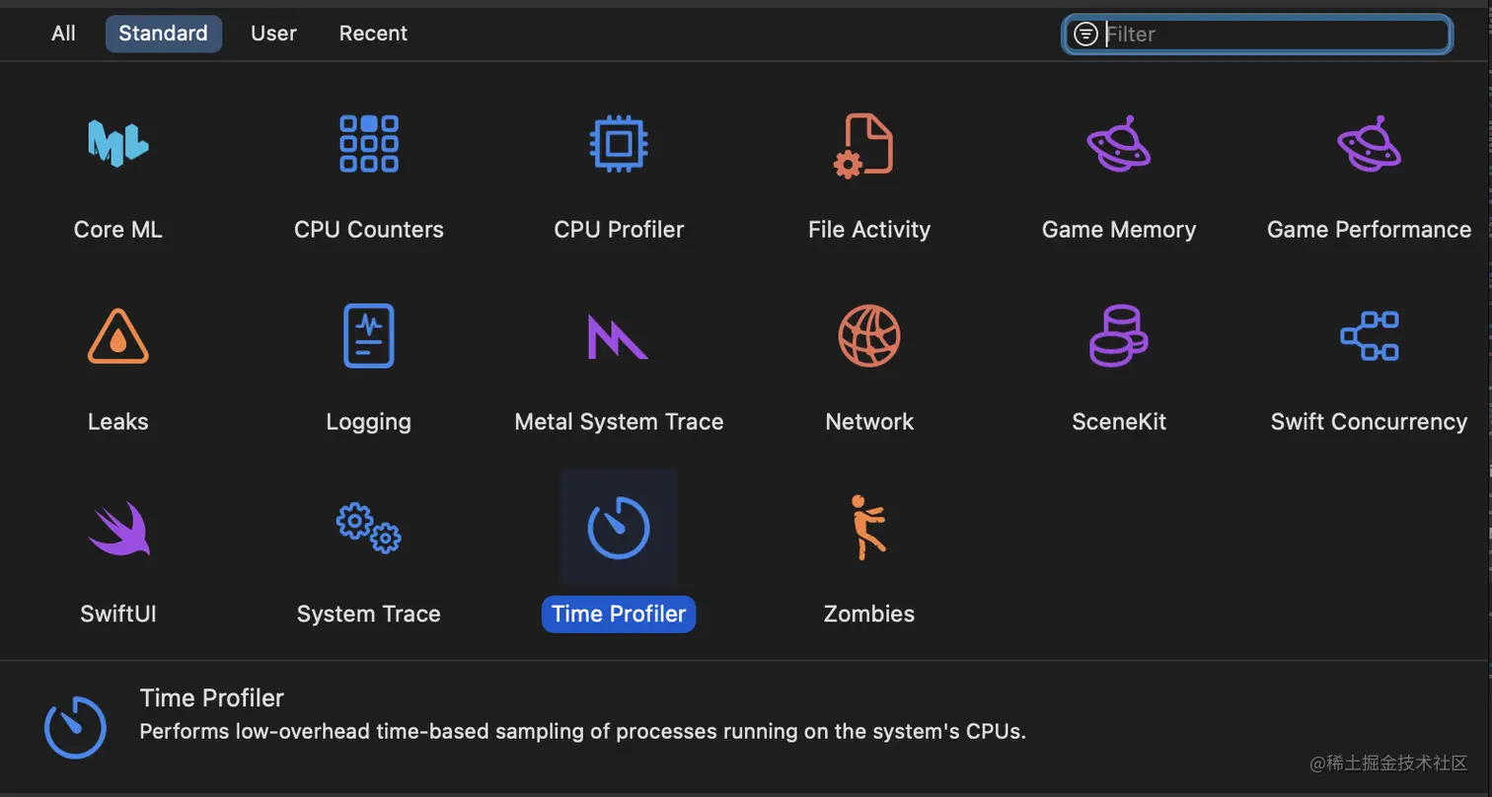Image resolution: width=1492 pixels, height=797 pixels.
Task: Select the Game Memory UFO icon
Action: [x=1119, y=144]
